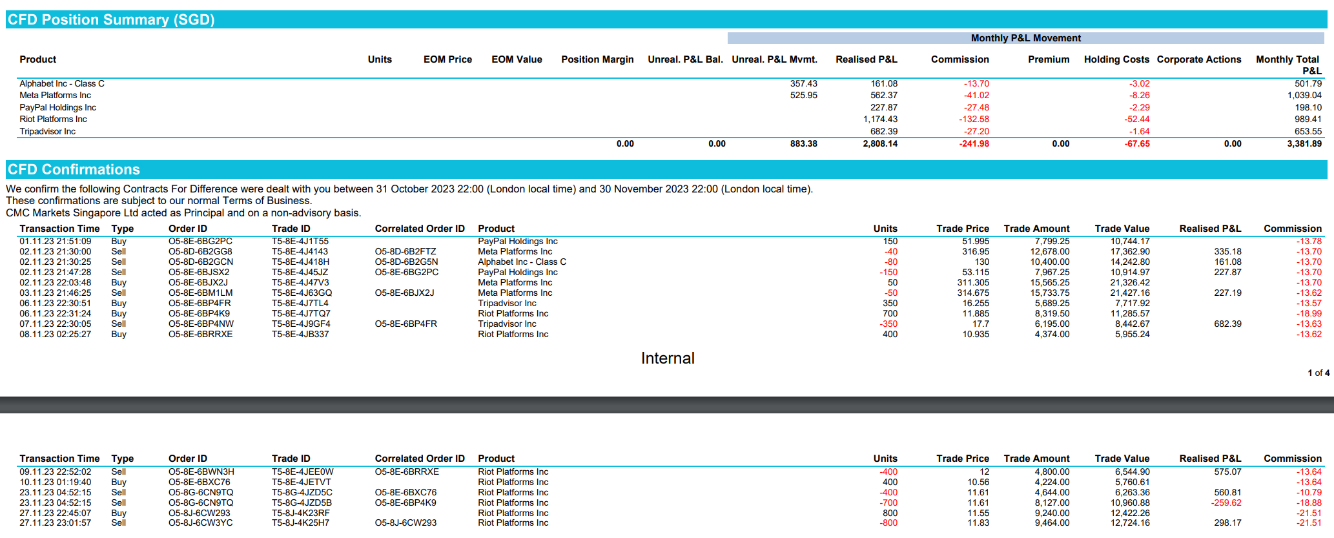Click the Position Margin column header

597,59
